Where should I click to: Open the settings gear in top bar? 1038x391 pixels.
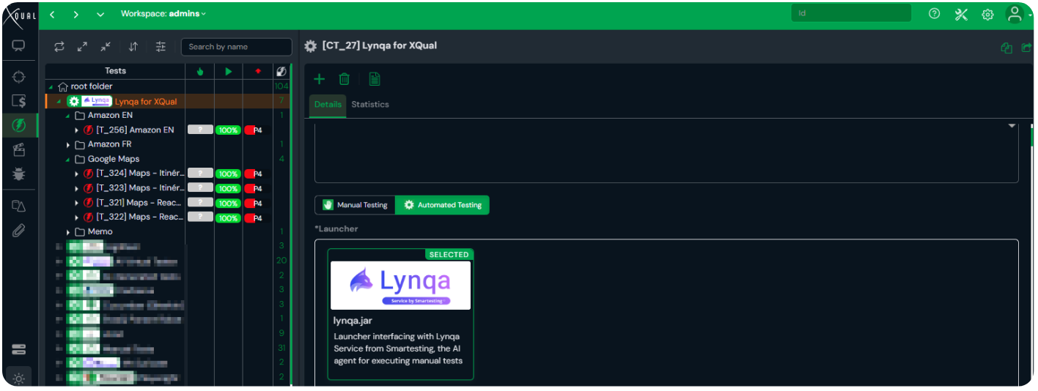coord(987,15)
